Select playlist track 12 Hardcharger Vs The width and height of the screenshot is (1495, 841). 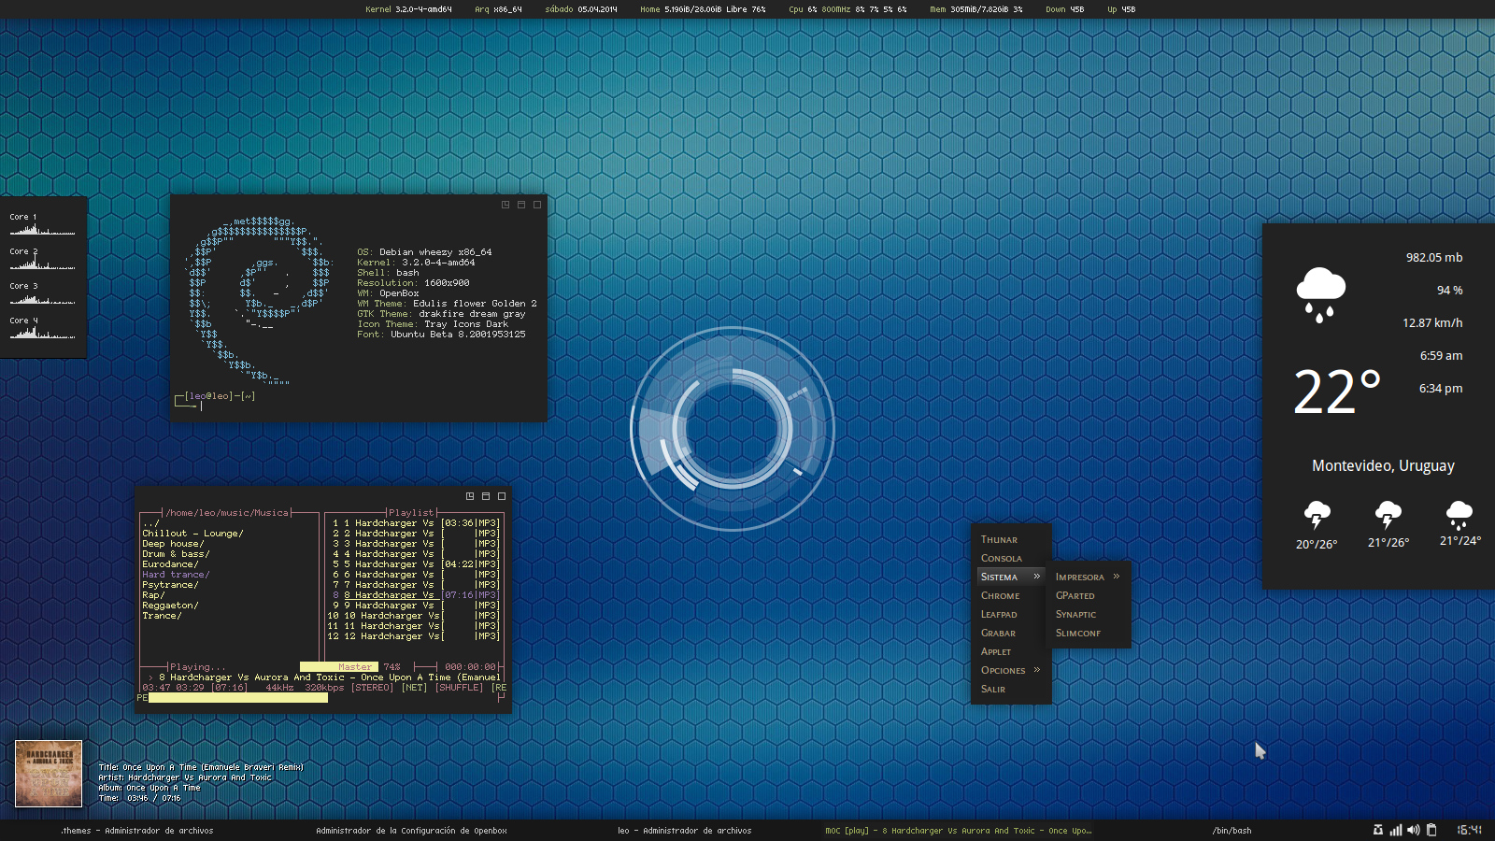(414, 636)
